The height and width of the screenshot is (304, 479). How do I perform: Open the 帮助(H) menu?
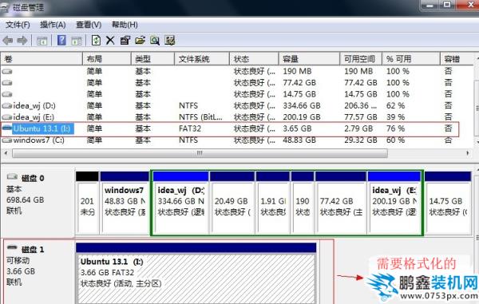coord(125,25)
